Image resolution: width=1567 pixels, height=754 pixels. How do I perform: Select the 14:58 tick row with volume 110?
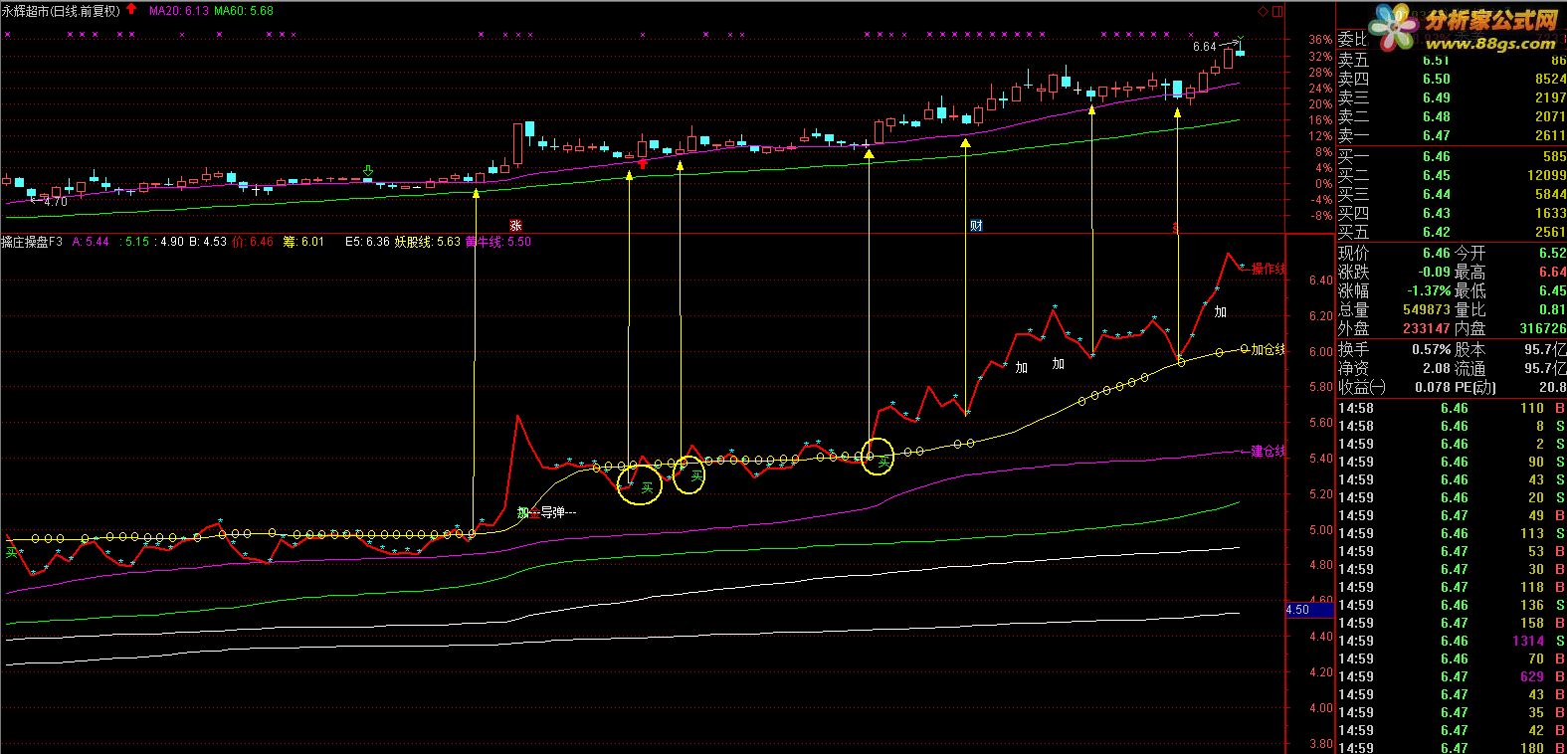pos(1452,408)
